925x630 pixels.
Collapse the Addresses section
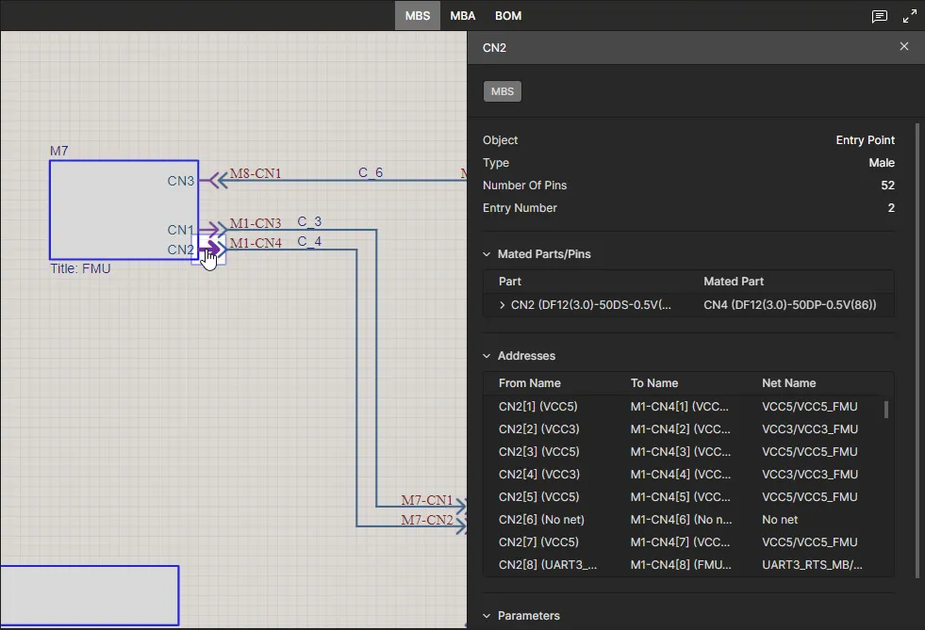point(487,356)
